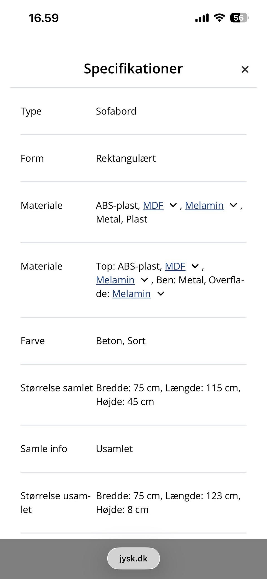Close the Specifikationer panel
Viewport: 267px width, 579px height.
pos(245,69)
